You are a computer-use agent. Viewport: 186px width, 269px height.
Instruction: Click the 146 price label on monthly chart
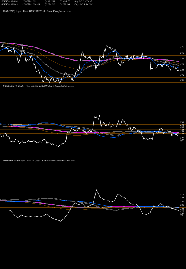[x=182, y=202]
